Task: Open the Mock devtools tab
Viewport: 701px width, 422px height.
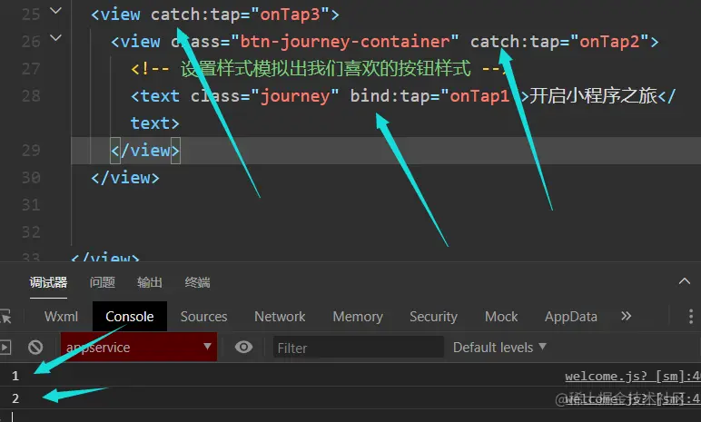Action: 501,317
